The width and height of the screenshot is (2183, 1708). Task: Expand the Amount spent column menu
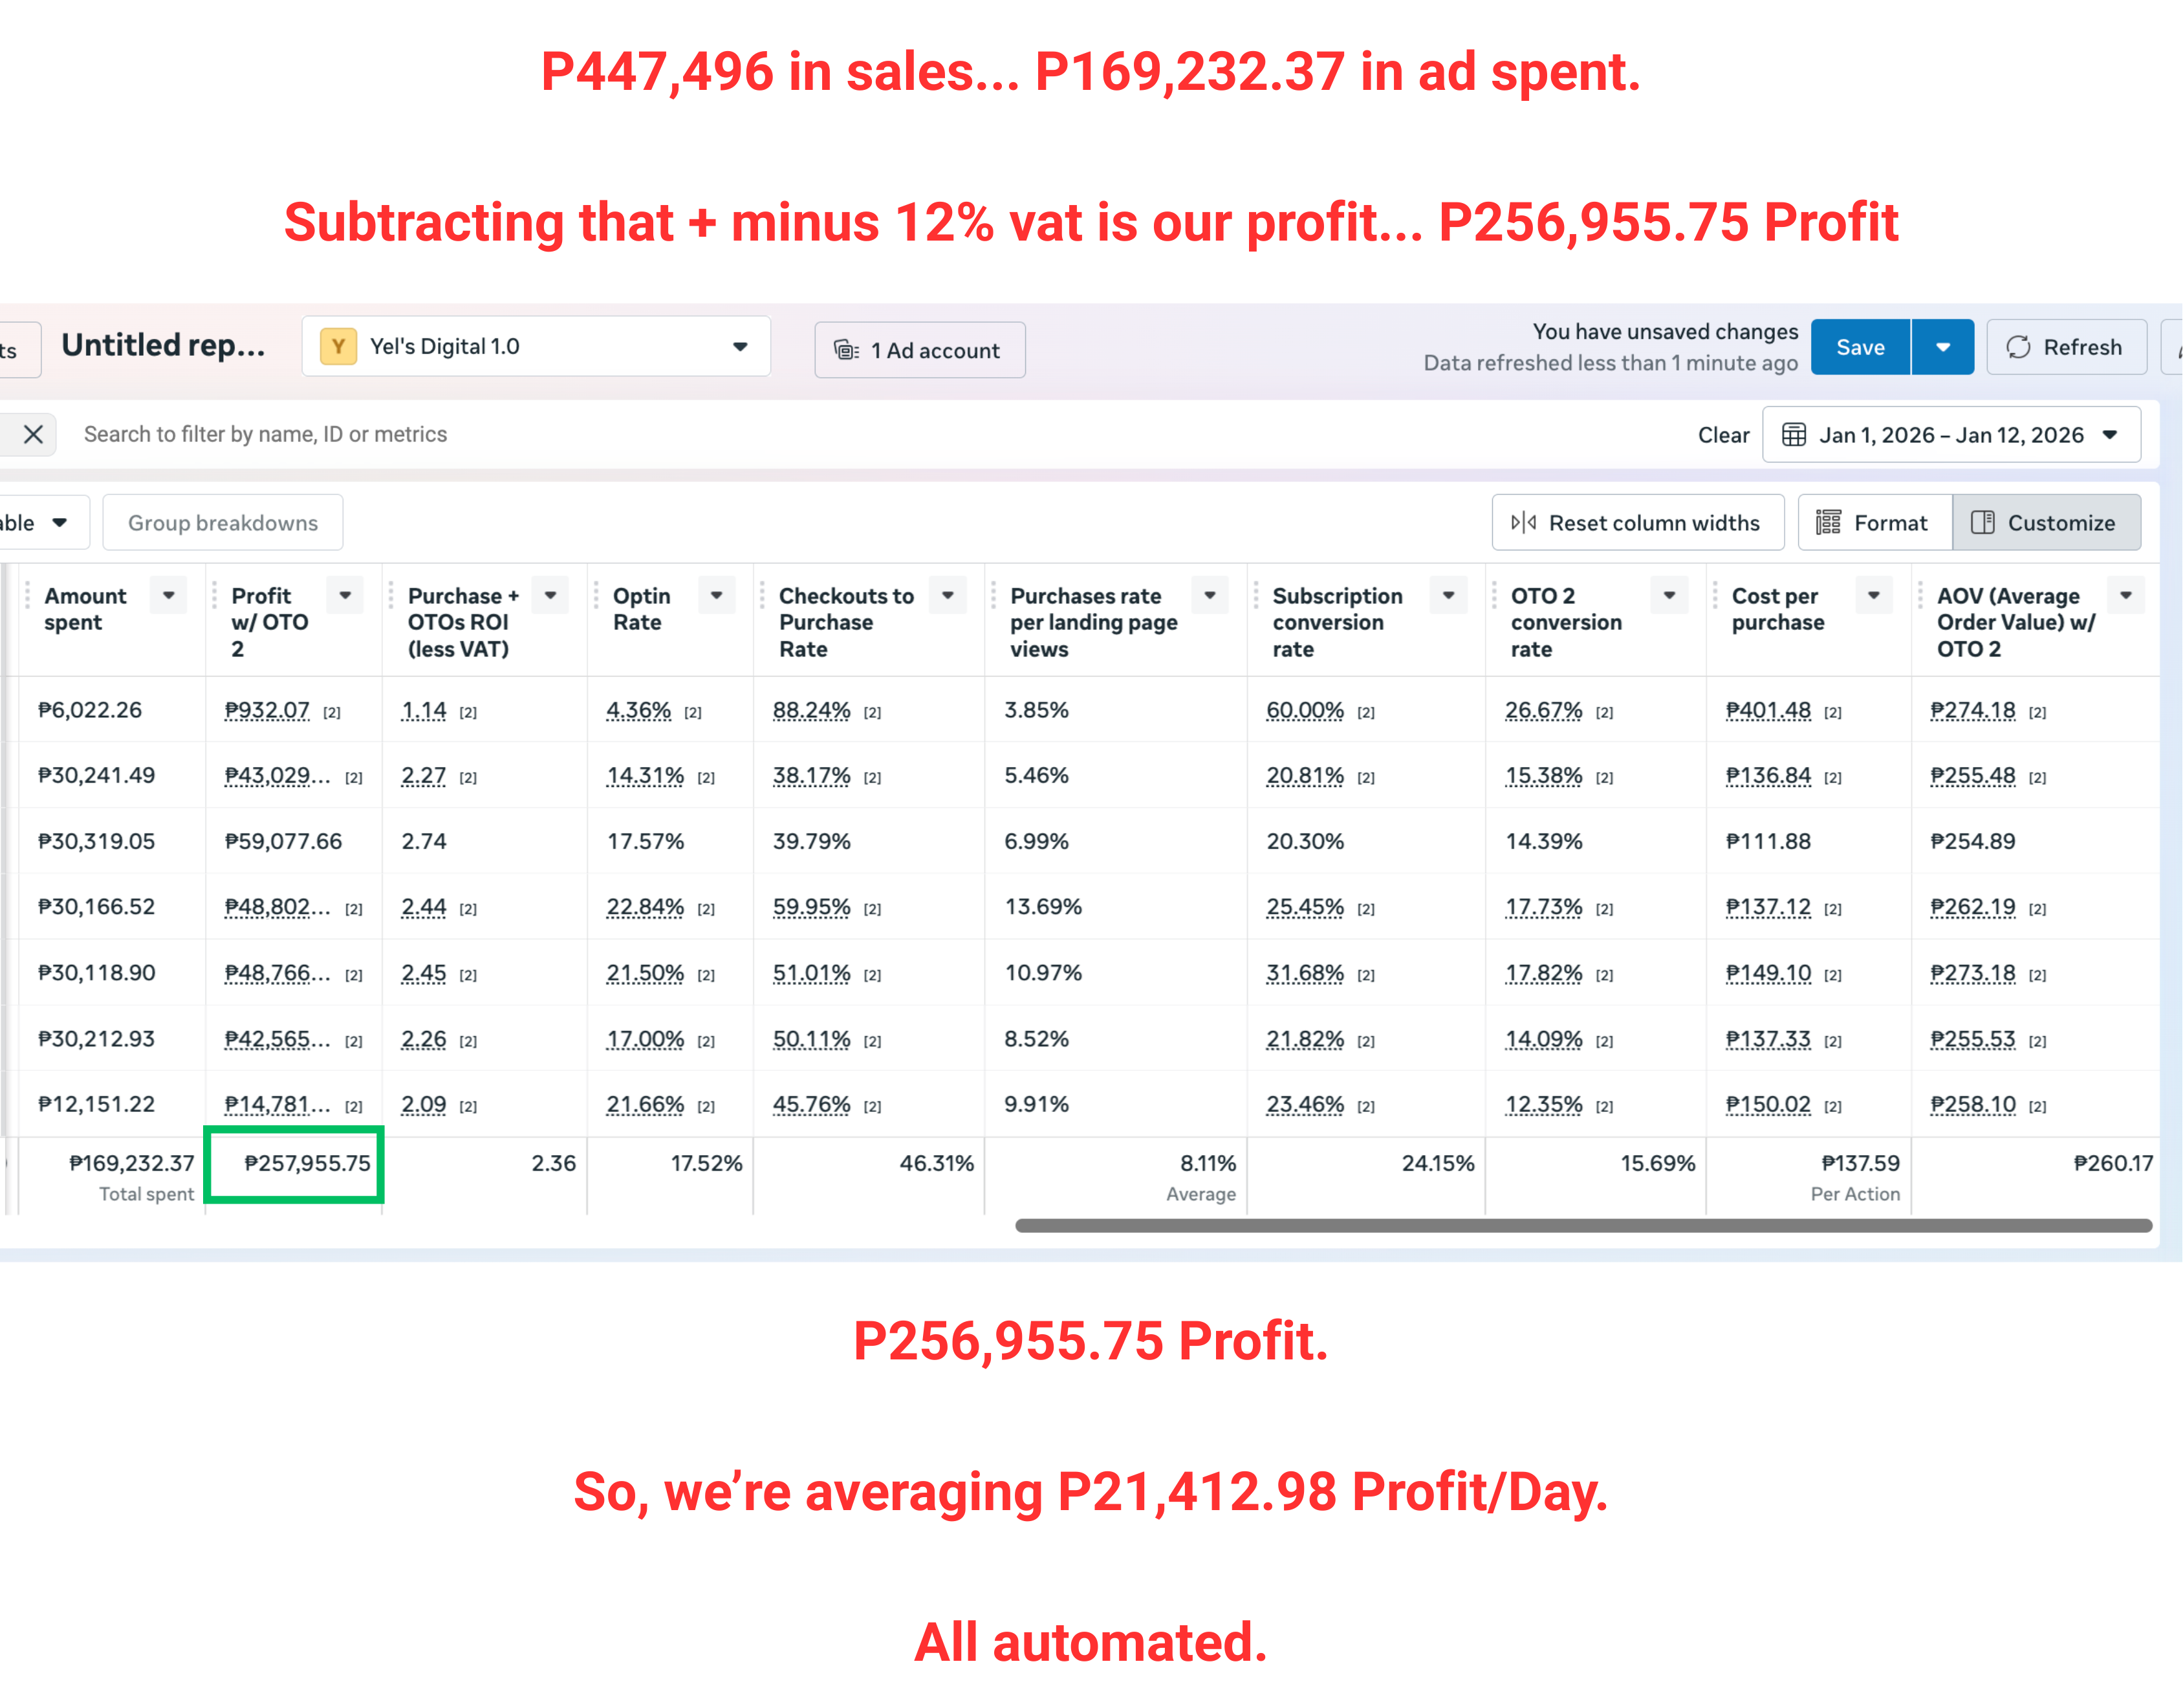(x=168, y=596)
